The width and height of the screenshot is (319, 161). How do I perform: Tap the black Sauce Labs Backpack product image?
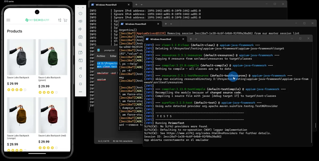click(x=21, y=57)
